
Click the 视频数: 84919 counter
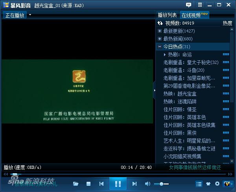click(180, 23)
